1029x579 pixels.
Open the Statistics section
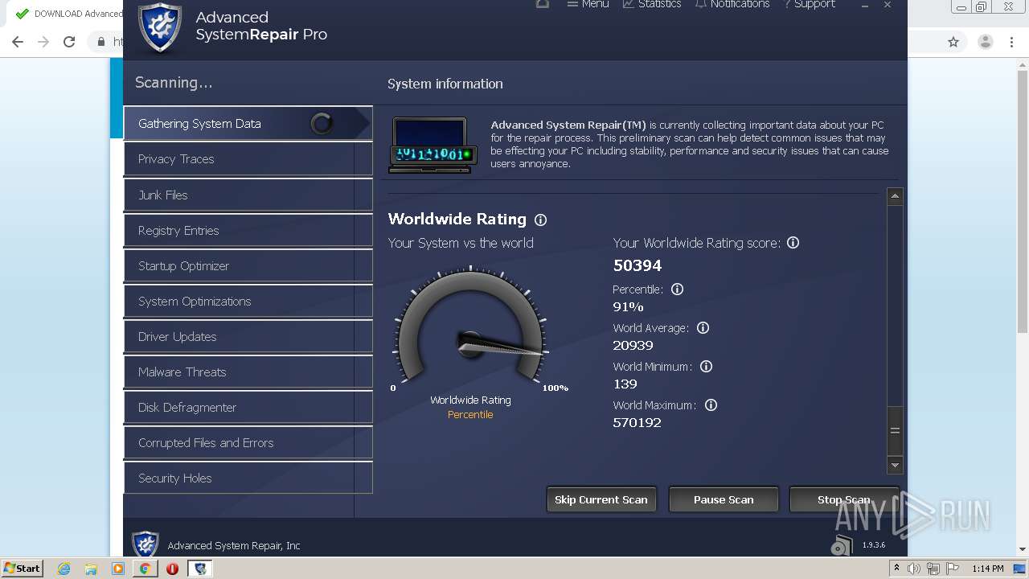click(652, 4)
